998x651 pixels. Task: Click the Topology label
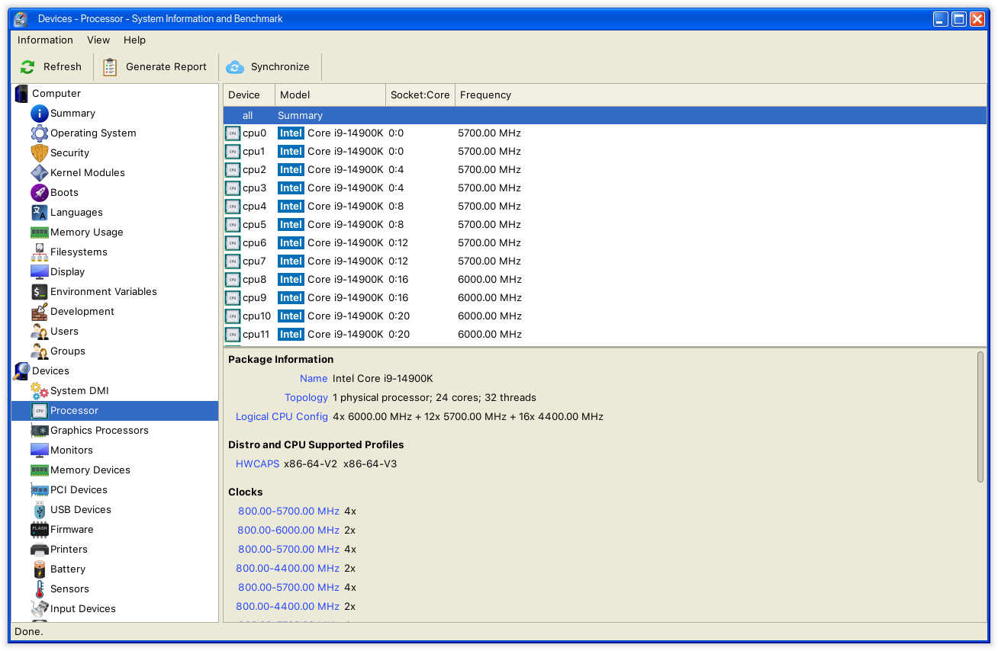point(306,398)
